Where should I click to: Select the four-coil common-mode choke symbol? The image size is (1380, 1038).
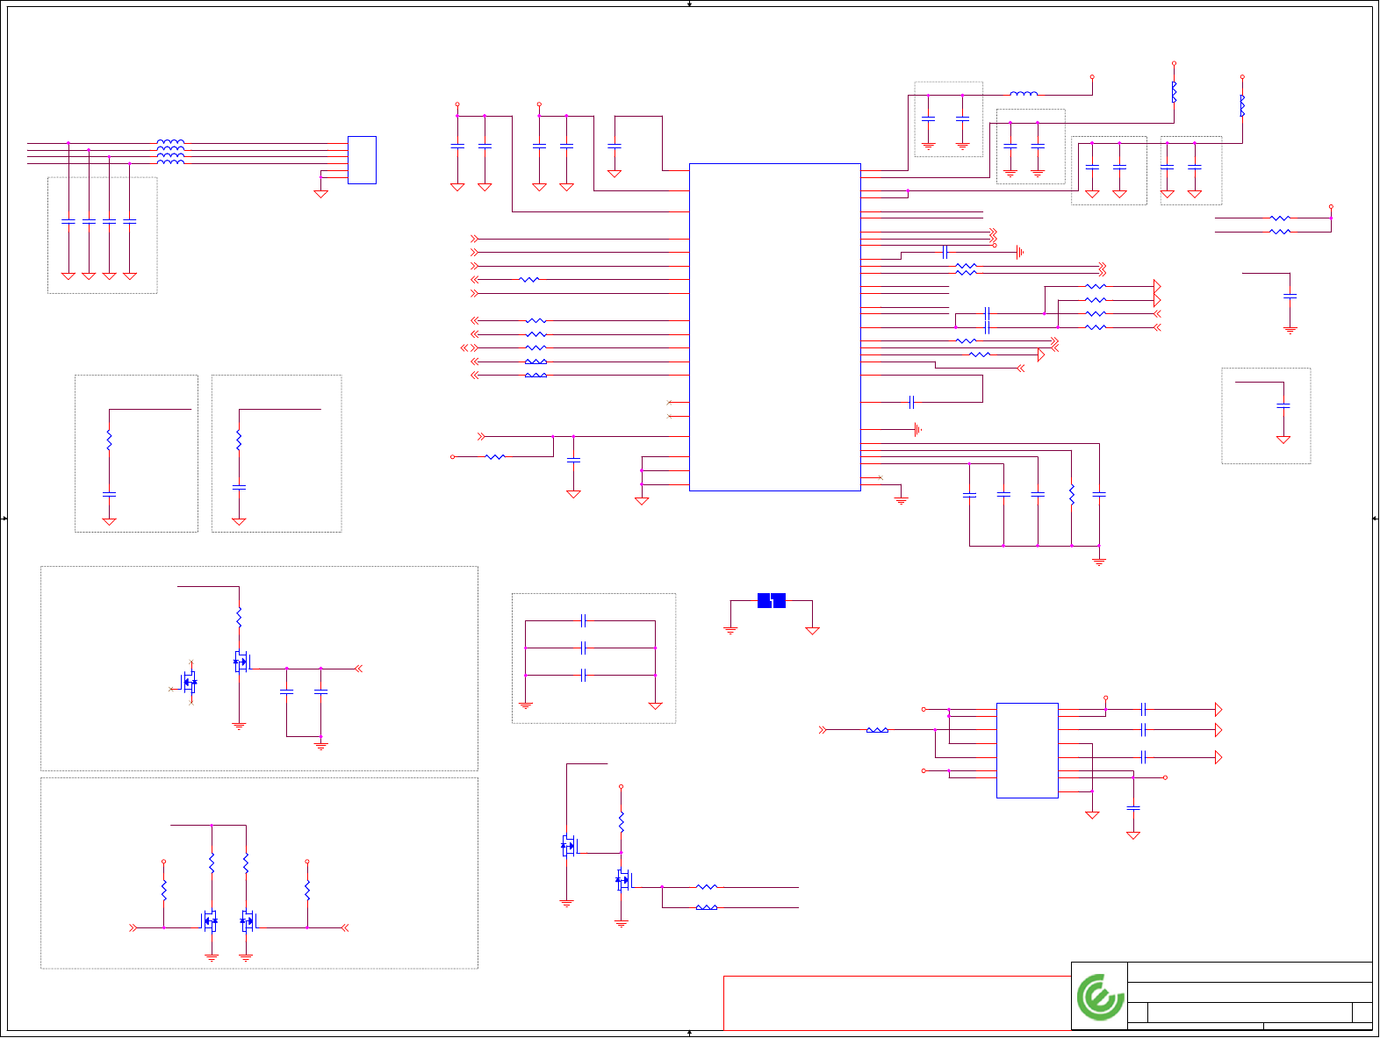point(170,152)
